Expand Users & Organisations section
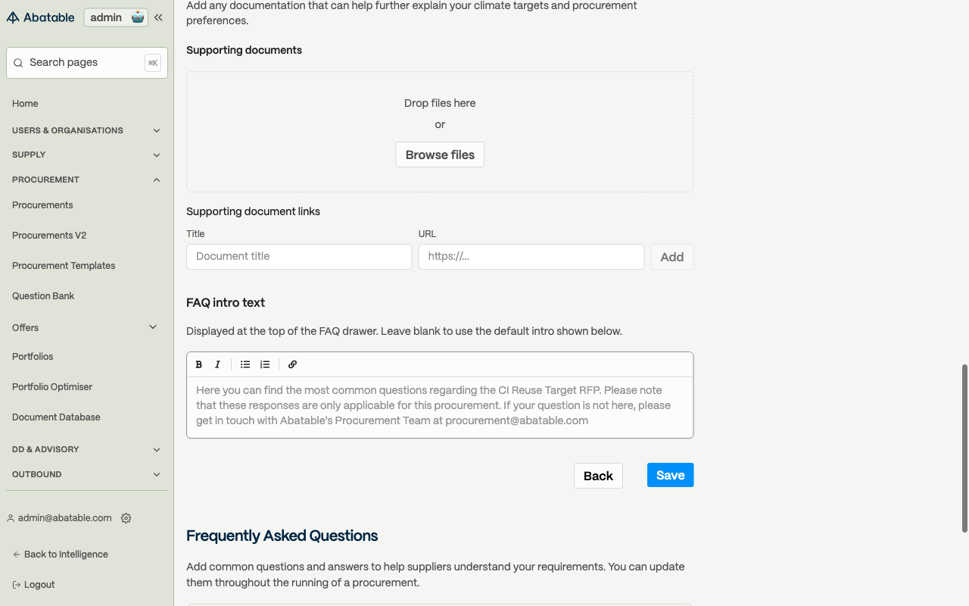969x606 pixels. 87,130
